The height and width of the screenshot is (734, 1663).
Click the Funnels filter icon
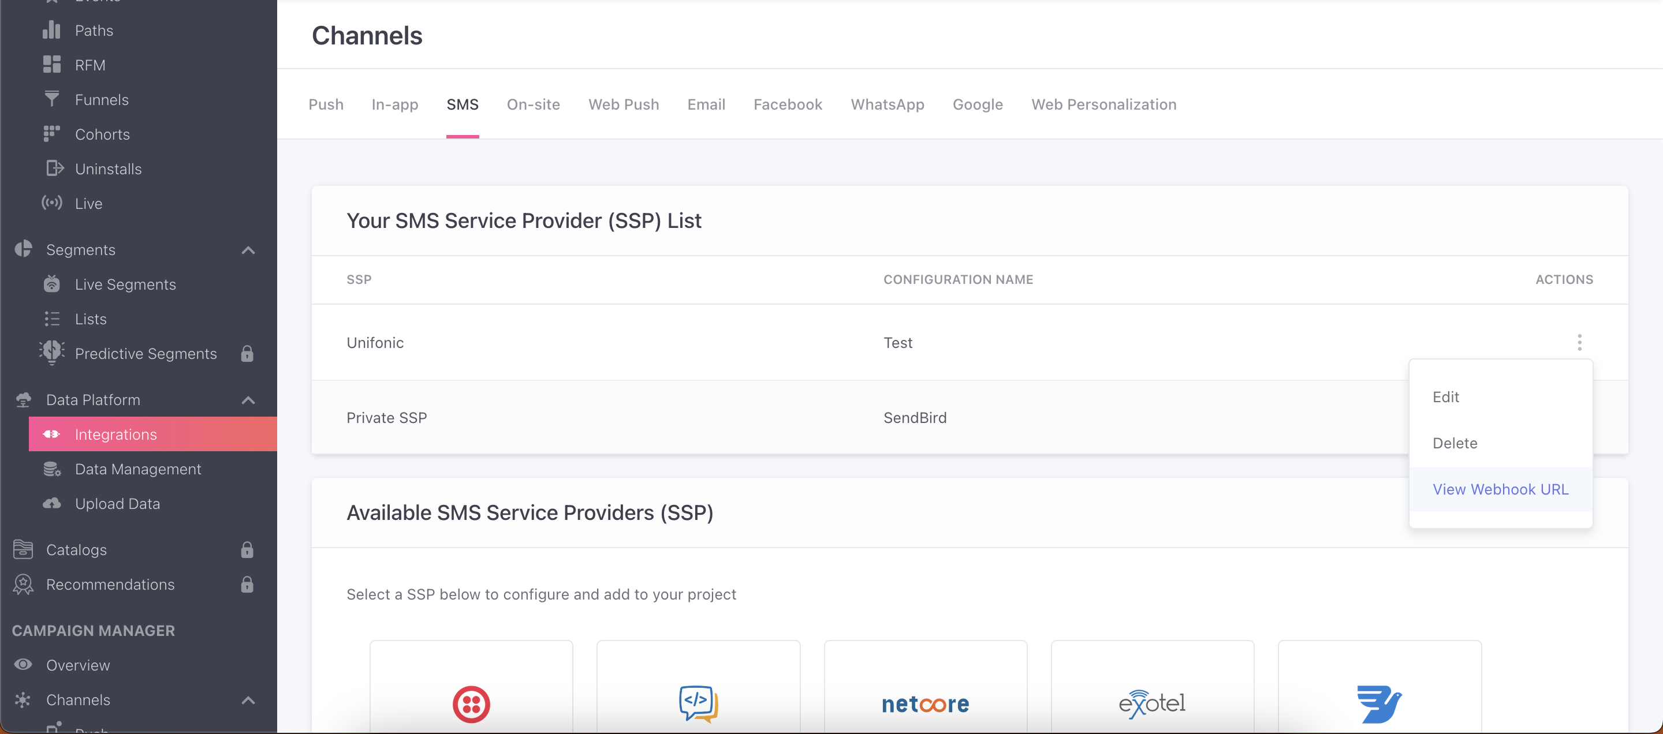click(51, 99)
